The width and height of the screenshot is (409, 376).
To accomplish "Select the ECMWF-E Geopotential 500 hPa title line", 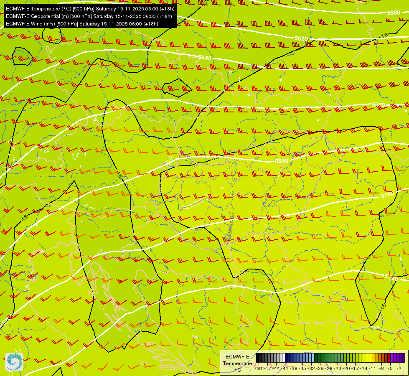I will [89, 16].
